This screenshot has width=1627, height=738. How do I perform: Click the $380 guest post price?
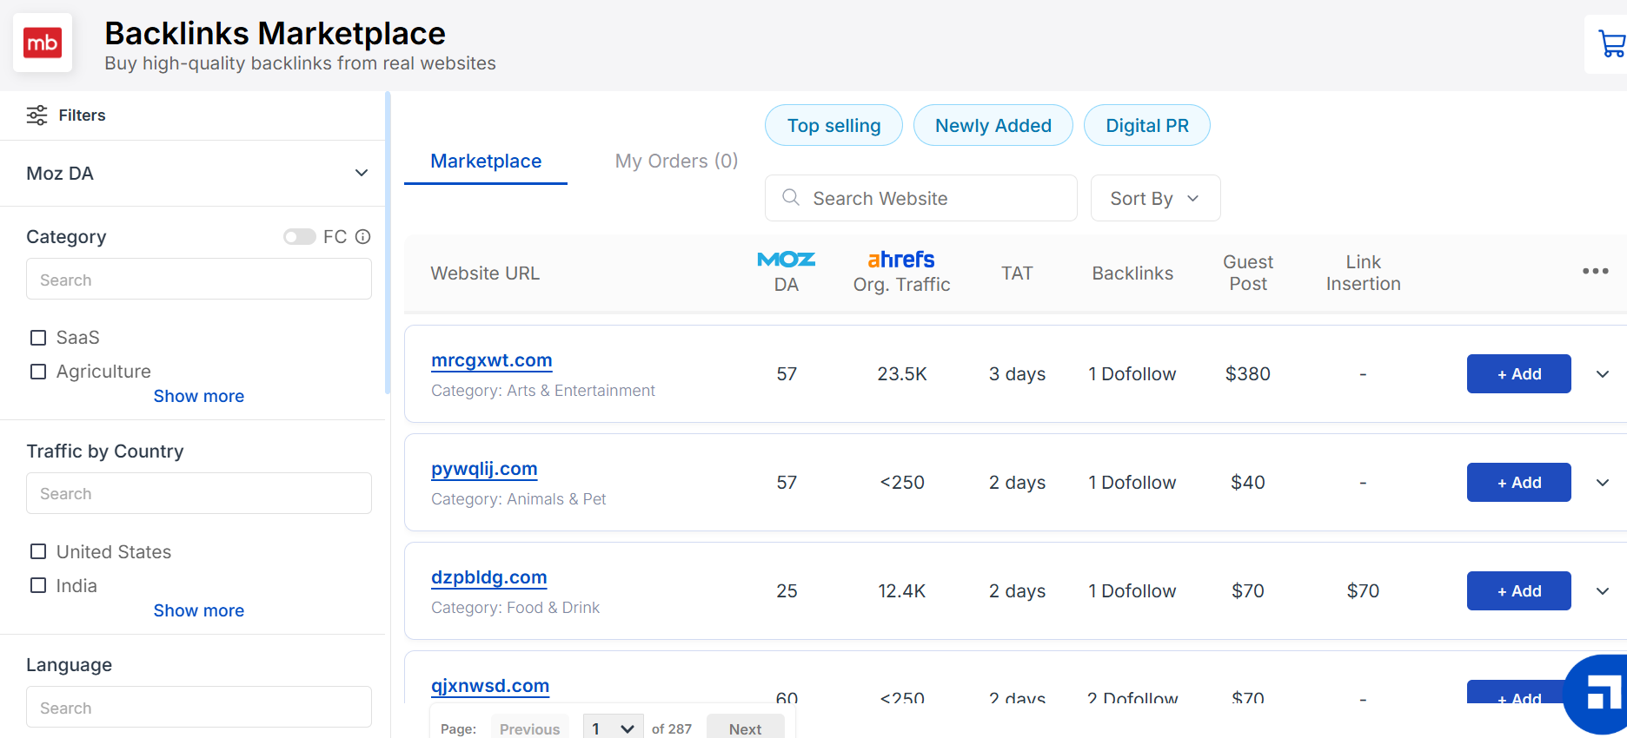click(x=1248, y=374)
